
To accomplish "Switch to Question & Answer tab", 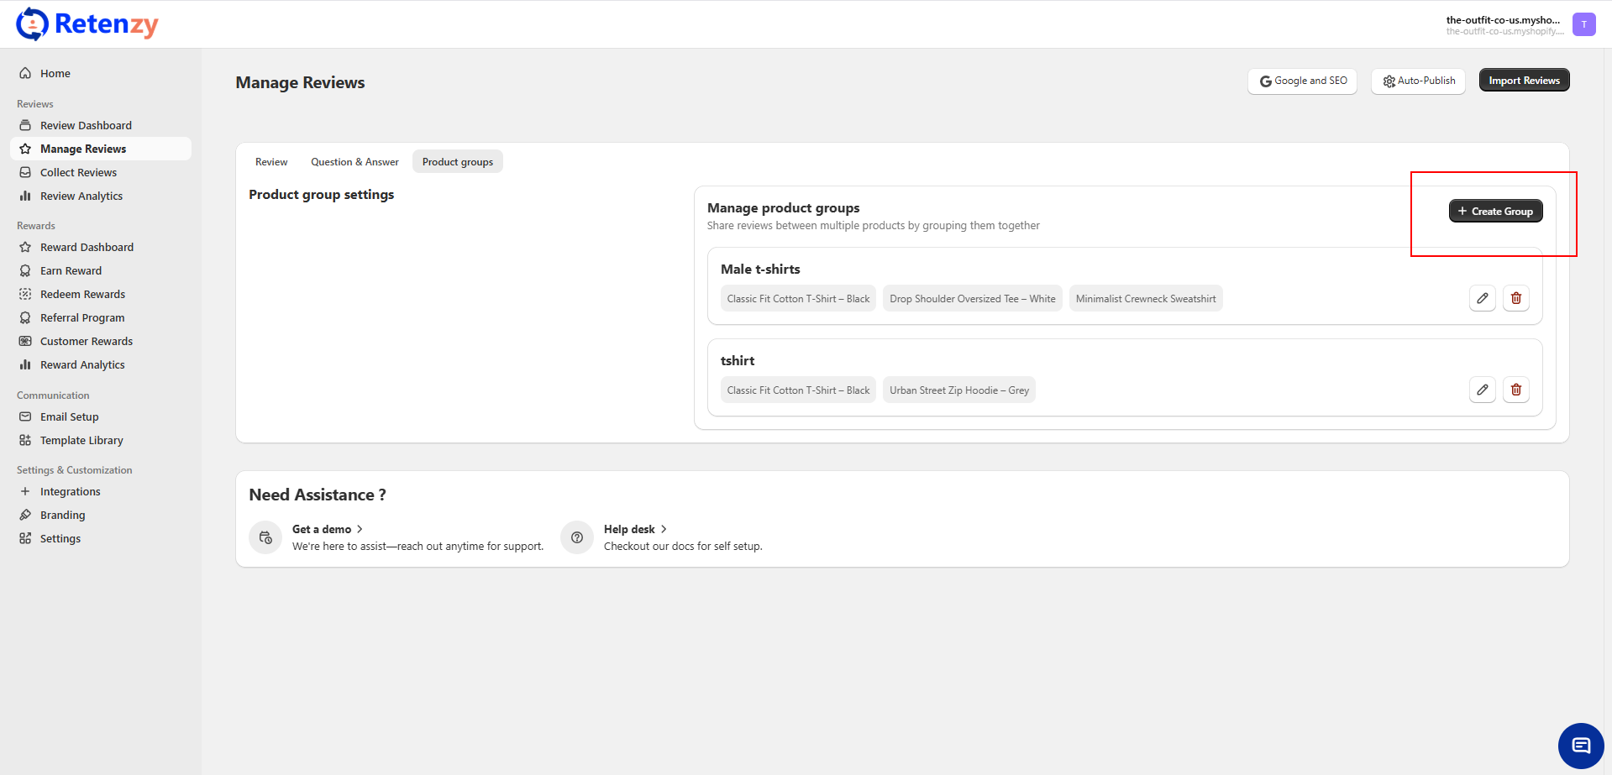I will [354, 162].
